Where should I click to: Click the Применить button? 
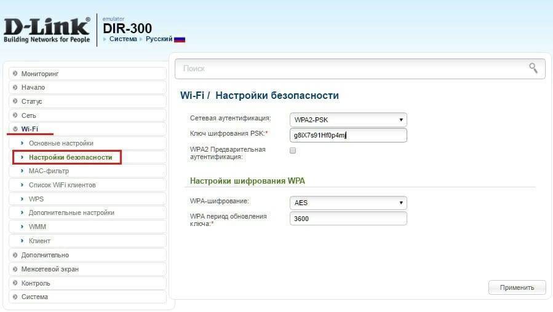pos(517,287)
